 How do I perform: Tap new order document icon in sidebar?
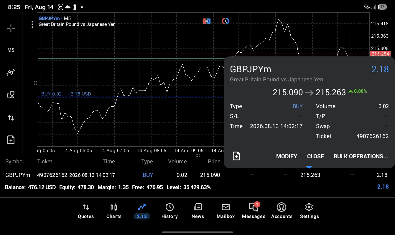point(11,140)
